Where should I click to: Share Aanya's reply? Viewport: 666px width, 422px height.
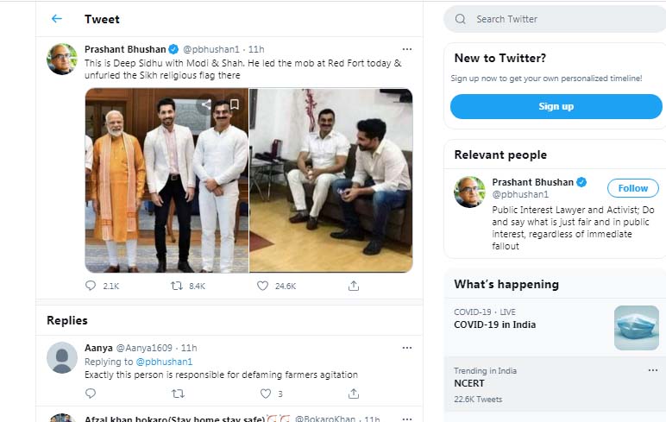(354, 394)
